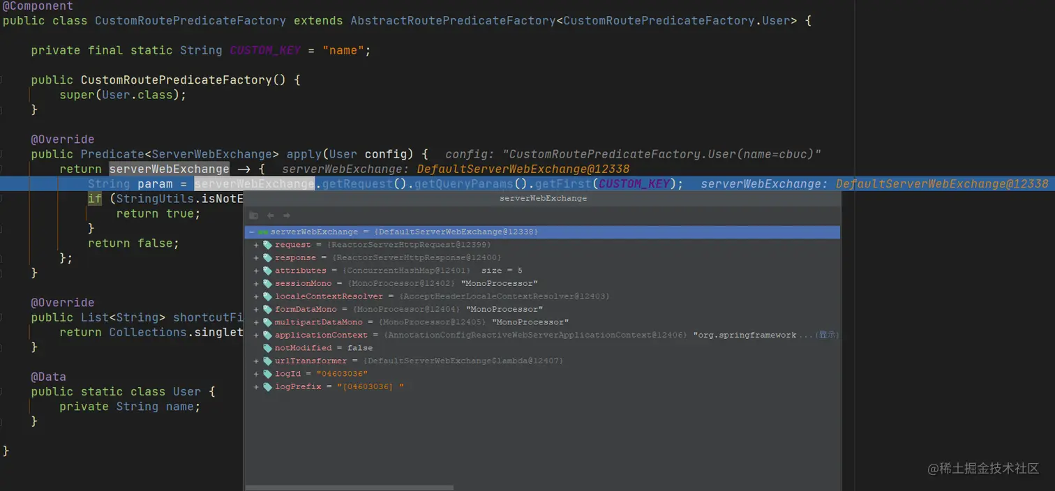Click the @Override annotation above apply method
The height and width of the screenshot is (491, 1055).
63,139
